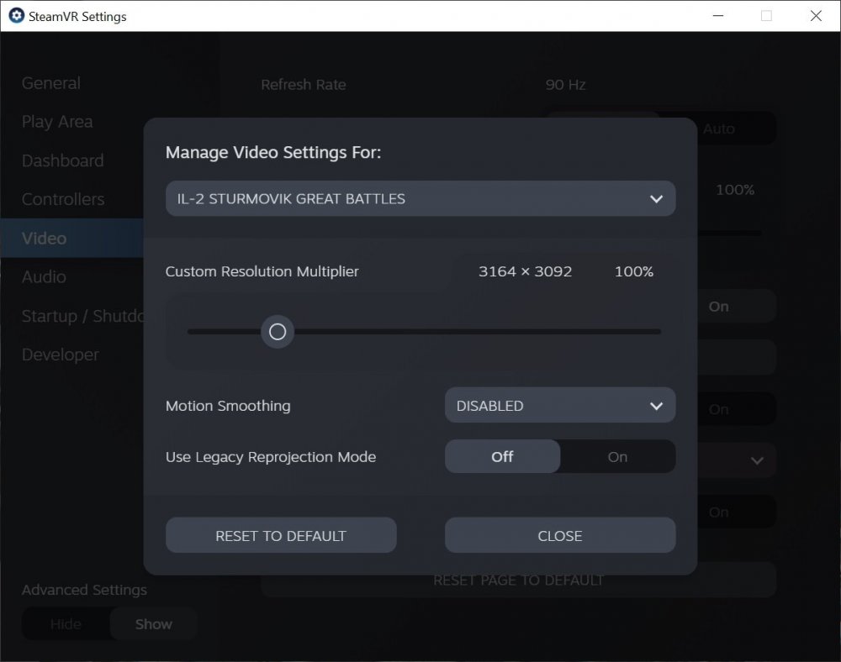This screenshot has height=662, width=841.
Task: Click RESET TO DEFAULT in the dialog
Action: click(x=281, y=535)
